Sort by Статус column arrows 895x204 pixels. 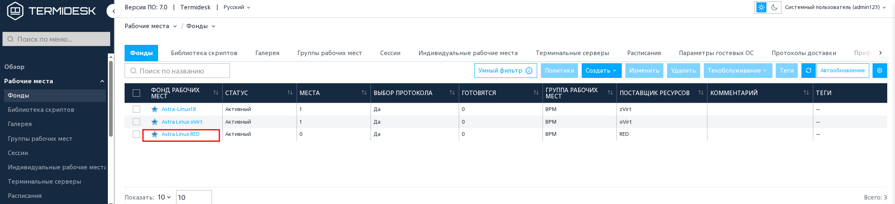[x=290, y=93]
